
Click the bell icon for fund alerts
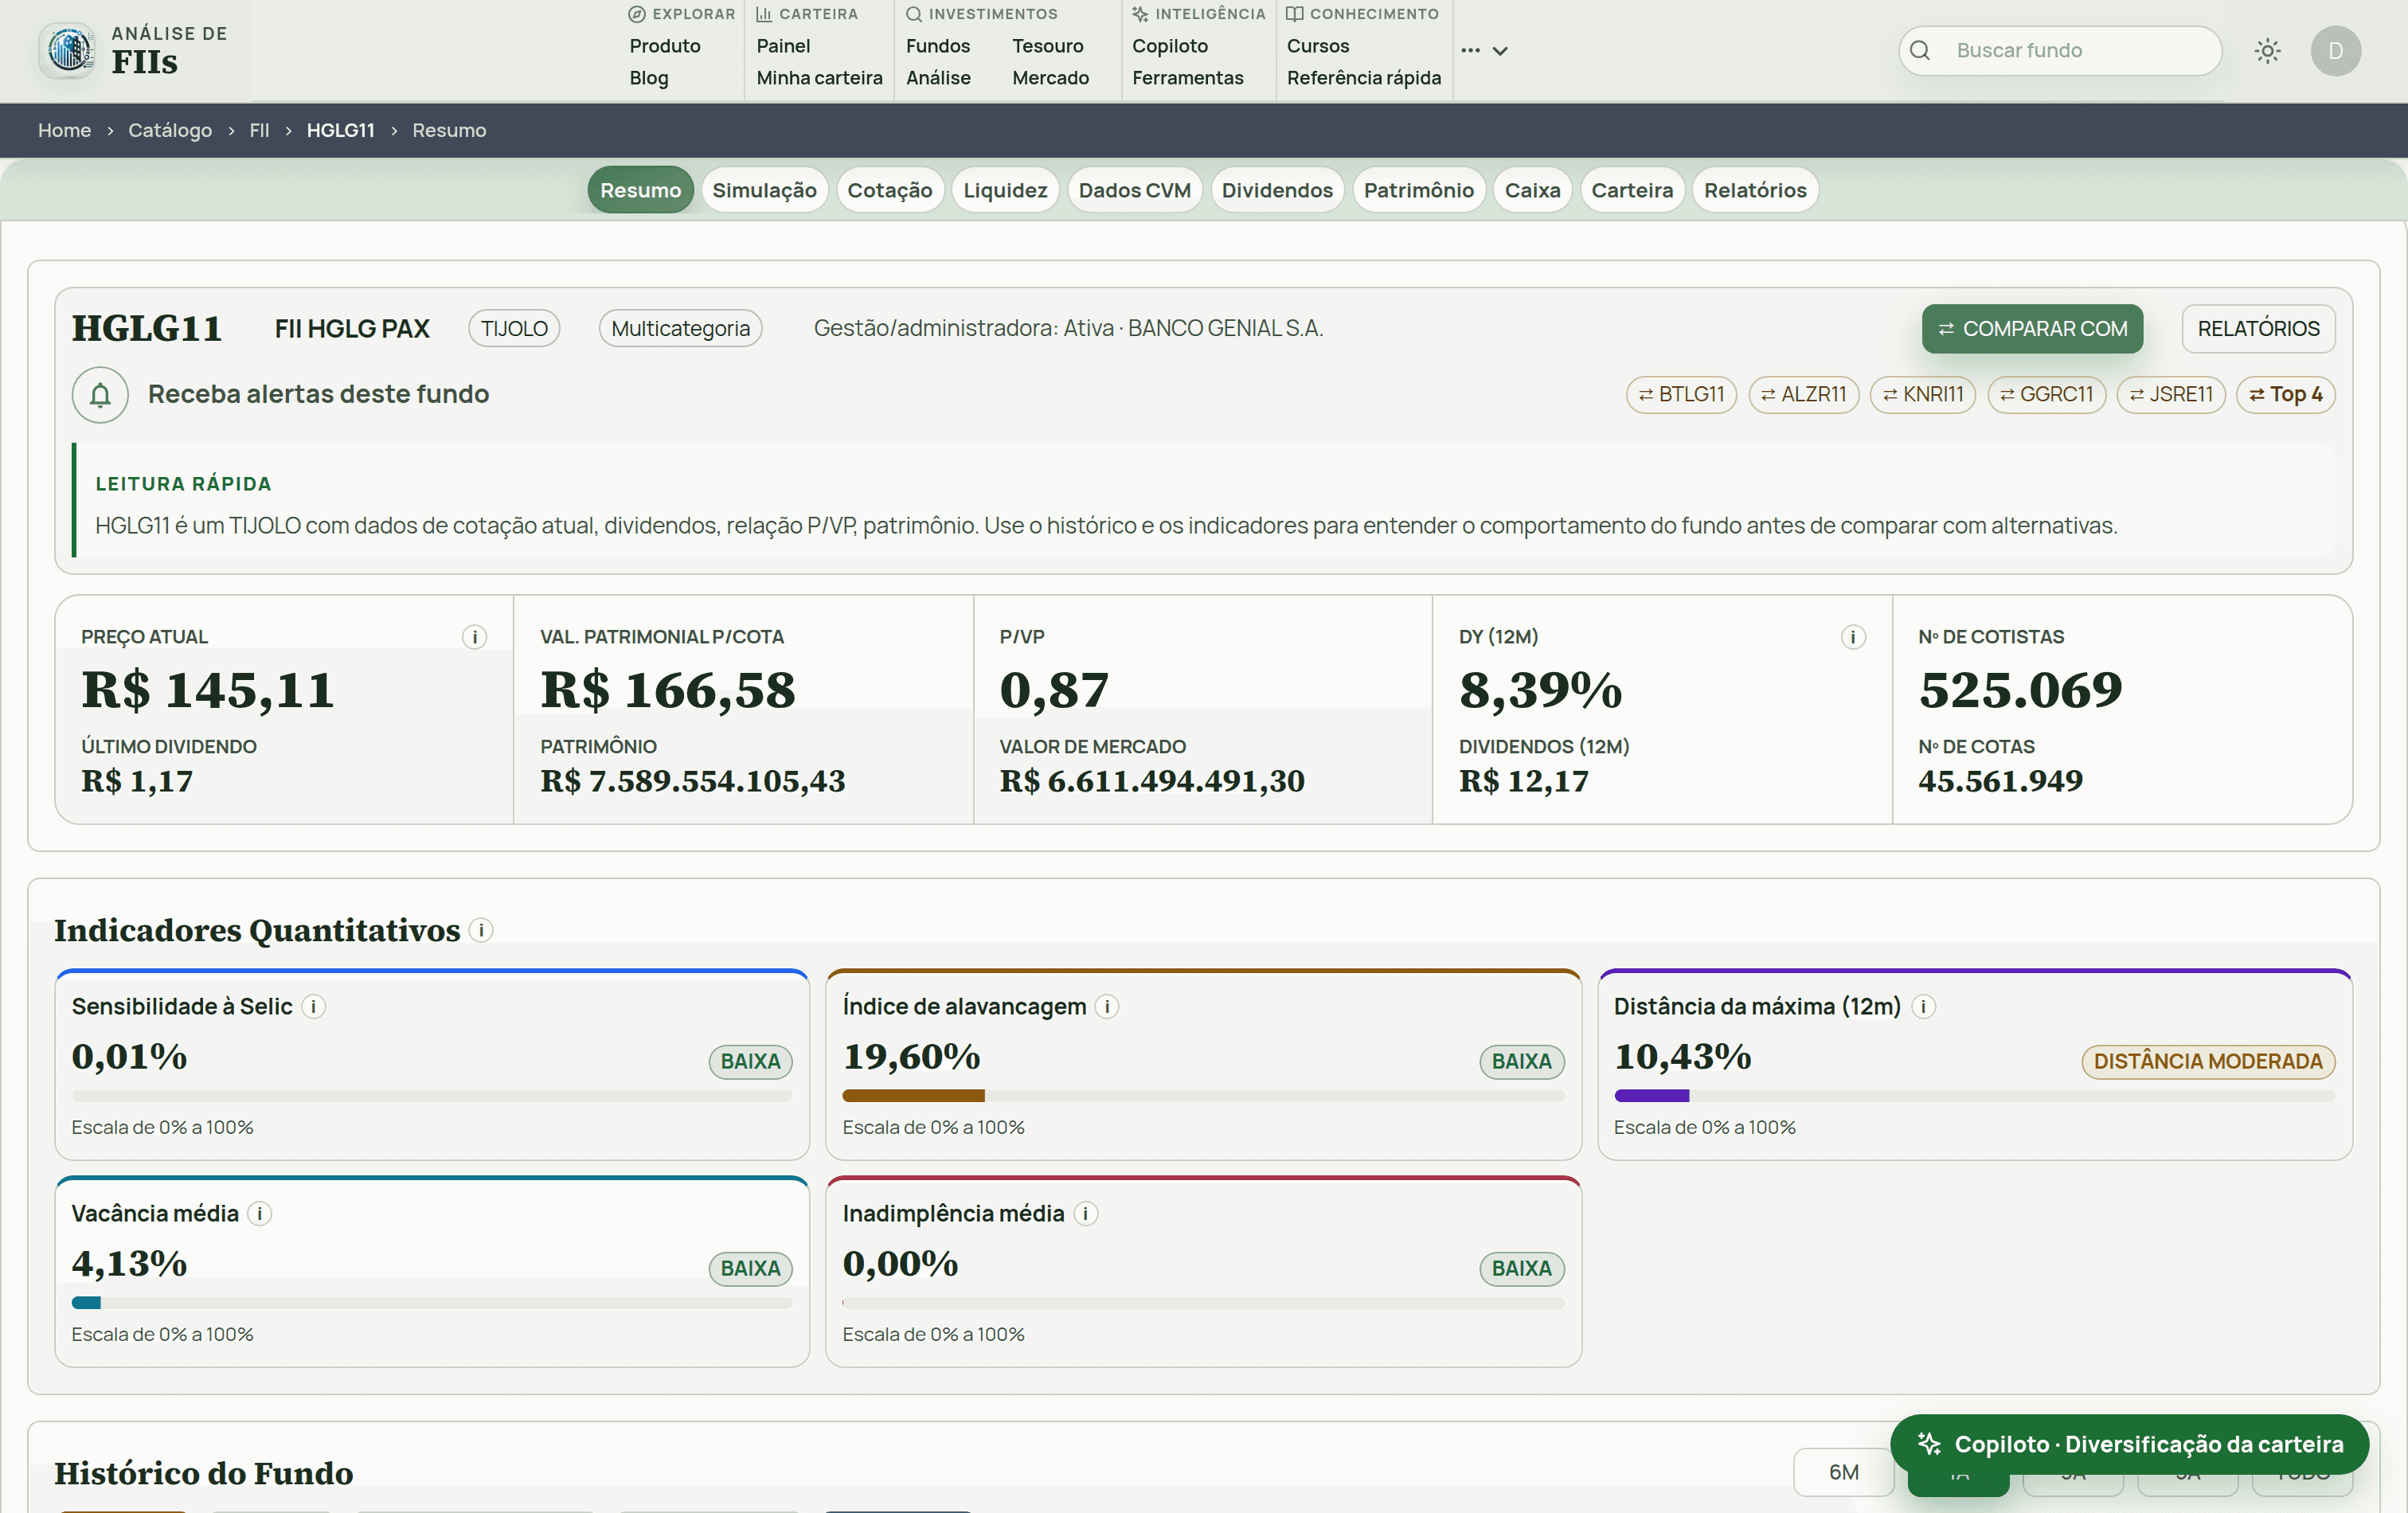tap(100, 395)
